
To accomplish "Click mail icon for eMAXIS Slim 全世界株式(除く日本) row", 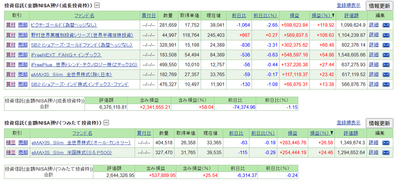I will (386, 75).
